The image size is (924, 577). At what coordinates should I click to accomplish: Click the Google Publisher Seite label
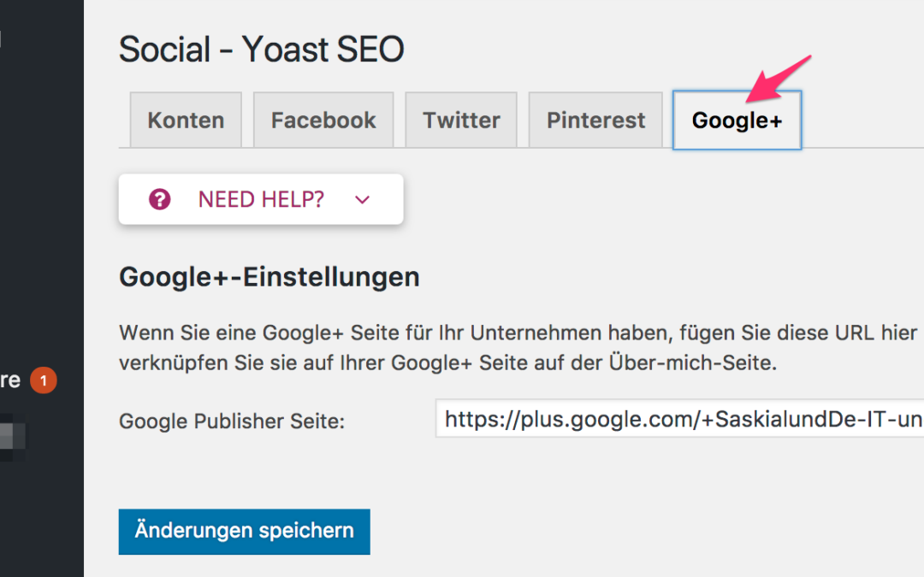coord(232,421)
